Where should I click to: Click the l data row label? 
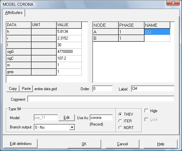(19, 45)
